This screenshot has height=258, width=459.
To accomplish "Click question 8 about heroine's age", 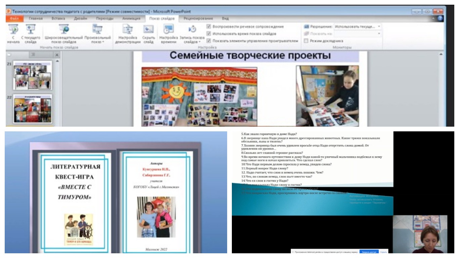I will [x=272, y=153].
